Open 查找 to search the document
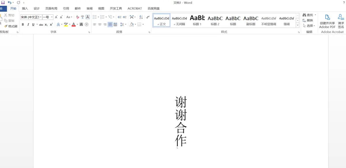The width and height of the screenshot is (346, 168). pos(309,15)
